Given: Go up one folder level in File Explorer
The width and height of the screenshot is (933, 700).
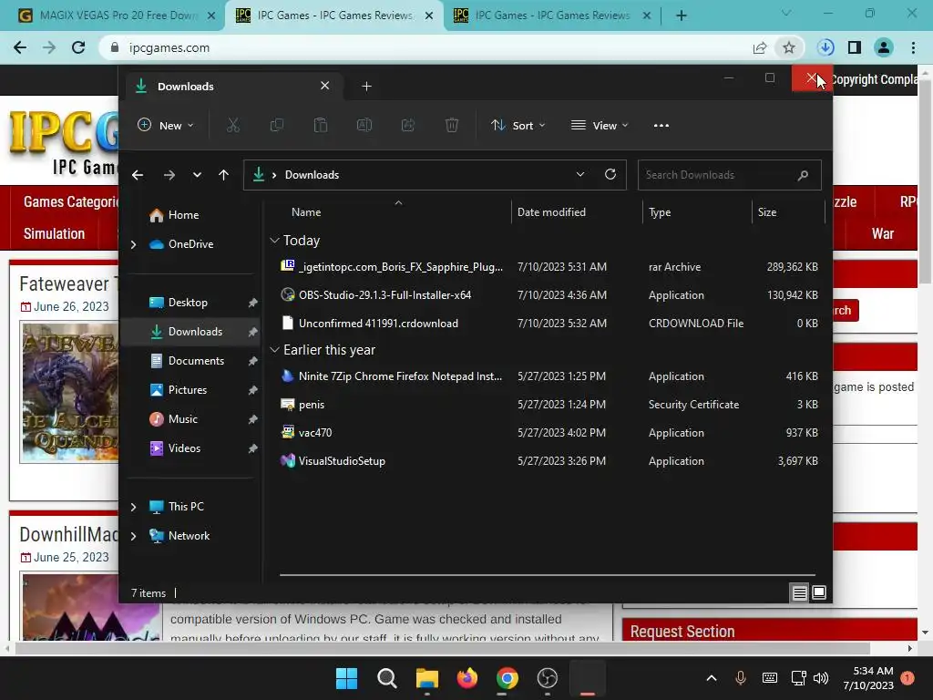Looking at the screenshot, I should point(224,175).
